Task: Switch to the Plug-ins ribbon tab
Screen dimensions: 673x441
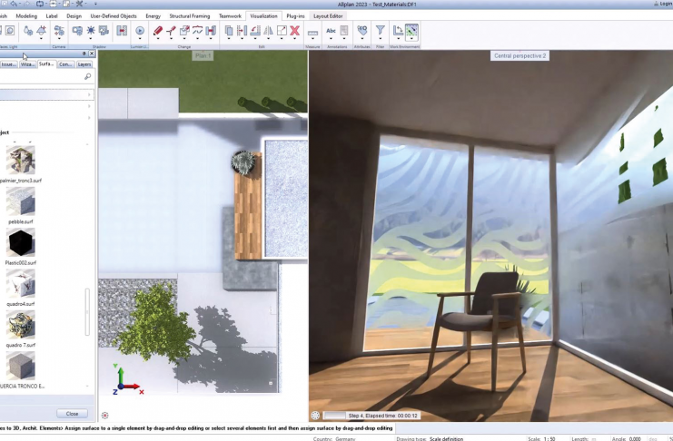Action: (x=295, y=15)
